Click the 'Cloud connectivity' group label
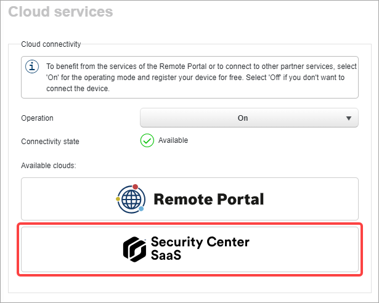 pyautogui.click(x=51, y=44)
